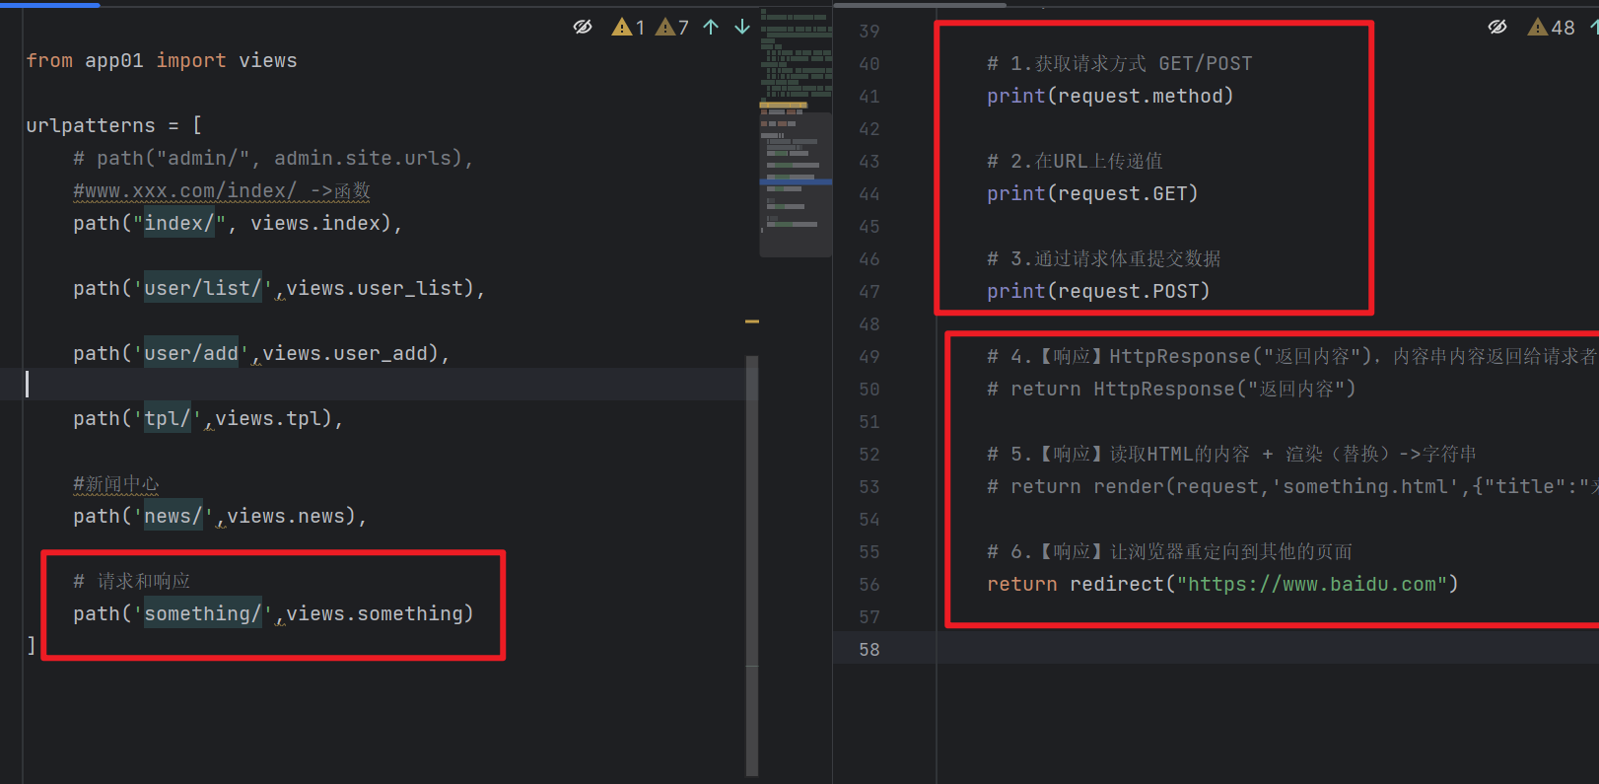Screen dimensions: 1599x784
Task: Click the warning indicator showing 7 in left editor
Action: pyautogui.click(x=672, y=27)
